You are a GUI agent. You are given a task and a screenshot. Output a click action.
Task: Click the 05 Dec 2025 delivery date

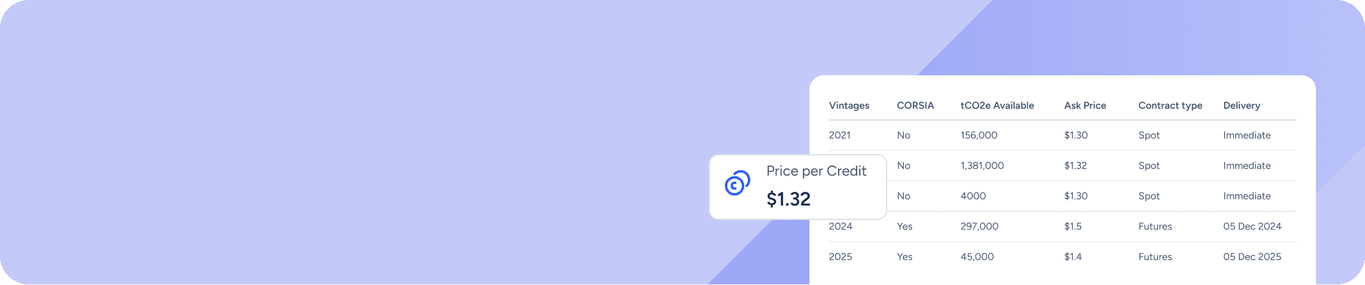click(x=1252, y=257)
